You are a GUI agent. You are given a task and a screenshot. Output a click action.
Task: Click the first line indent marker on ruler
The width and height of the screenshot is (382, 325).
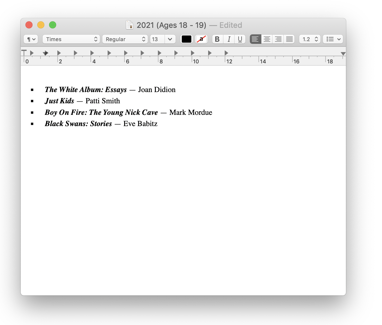click(24, 52)
